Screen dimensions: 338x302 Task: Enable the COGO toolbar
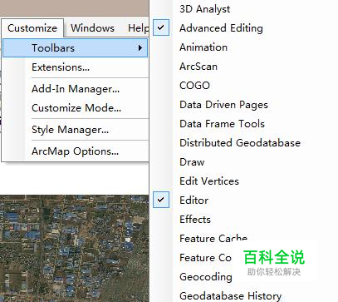(x=194, y=86)
